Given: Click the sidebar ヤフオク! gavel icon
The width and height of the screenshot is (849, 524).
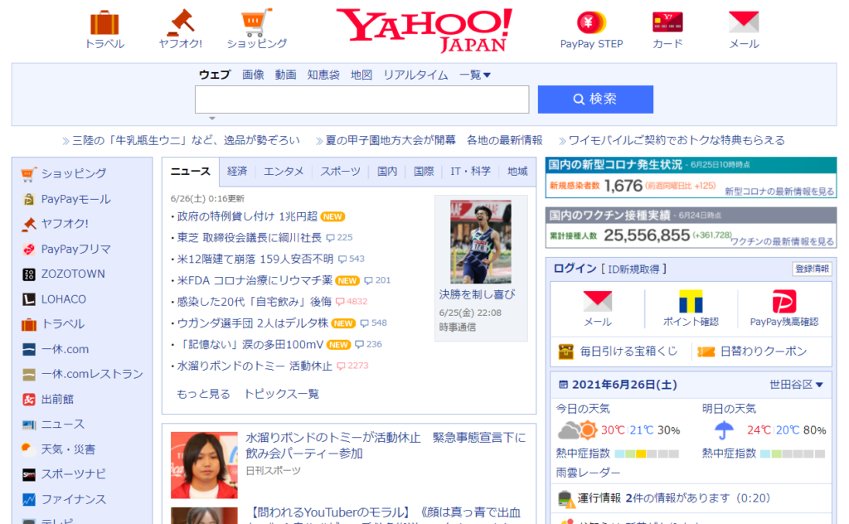Looking at the screenshot, I should 29,224.
